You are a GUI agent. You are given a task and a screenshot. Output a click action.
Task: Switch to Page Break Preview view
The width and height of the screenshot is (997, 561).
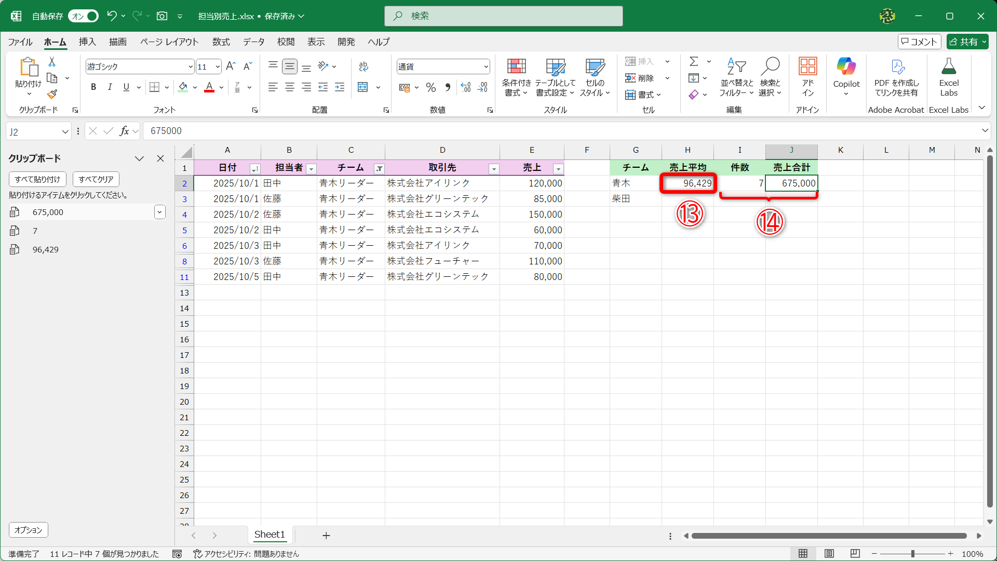click(x=855, y=554)
